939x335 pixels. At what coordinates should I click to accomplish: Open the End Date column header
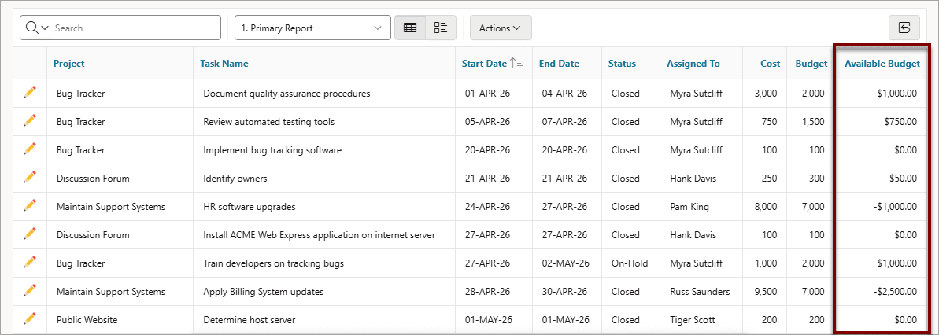point(559,64)
